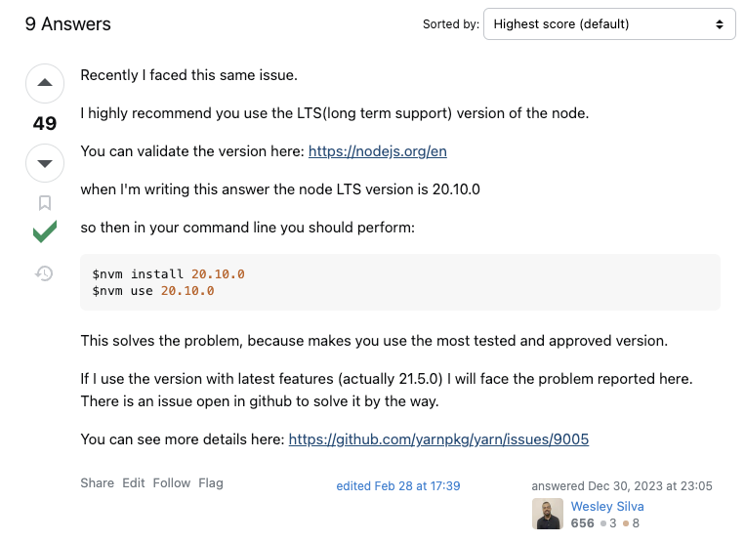Open the yarn issue 9005 GitHub link
The width and height of the screenshot is (745, 542).
click(x=438, y=439)
